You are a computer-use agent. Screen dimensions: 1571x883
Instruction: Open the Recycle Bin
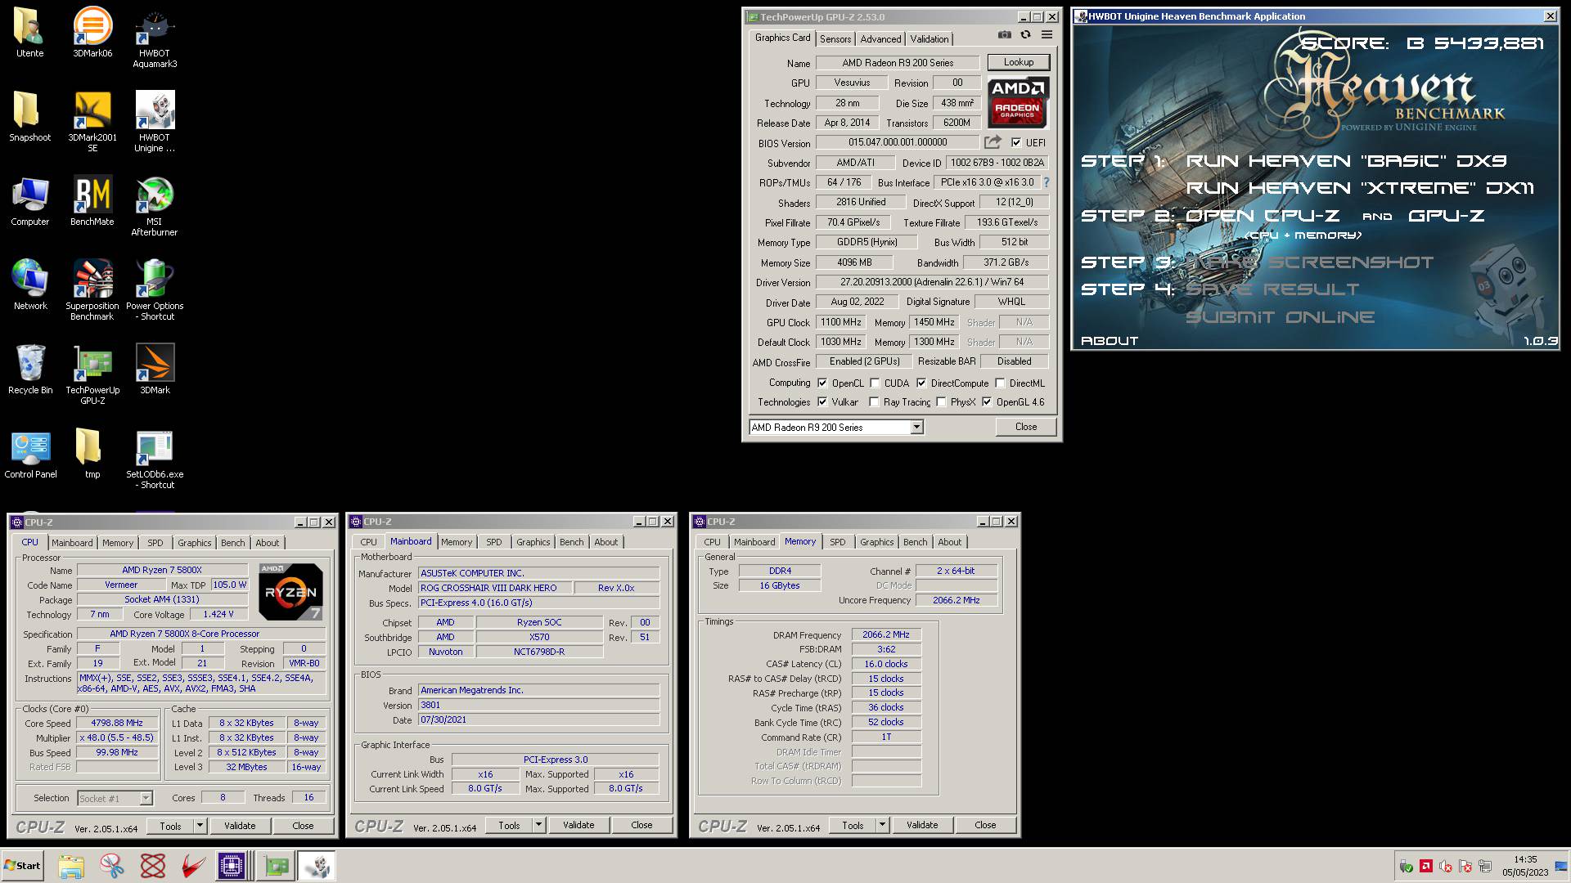click(30, 369)
